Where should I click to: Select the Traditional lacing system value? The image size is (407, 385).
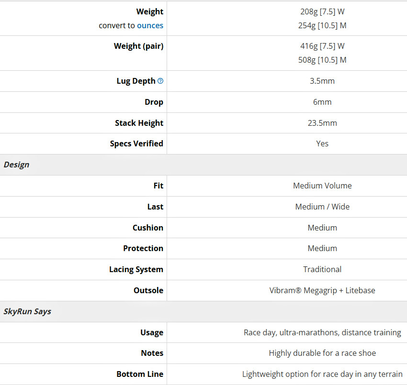click(322, 269)
